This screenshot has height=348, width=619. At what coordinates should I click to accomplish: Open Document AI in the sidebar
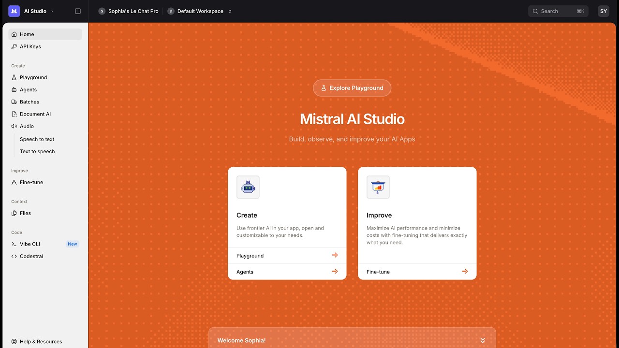click(x=45, y=114)
